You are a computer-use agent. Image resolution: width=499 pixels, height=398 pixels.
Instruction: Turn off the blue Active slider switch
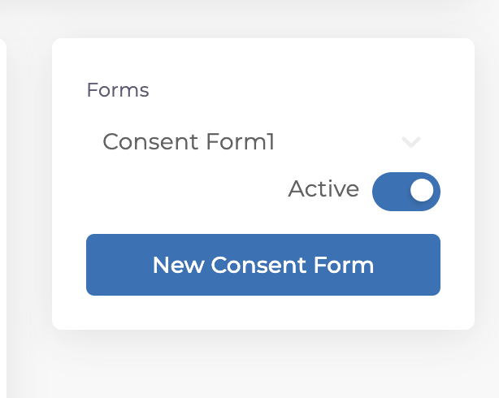[x=406, y=191]
